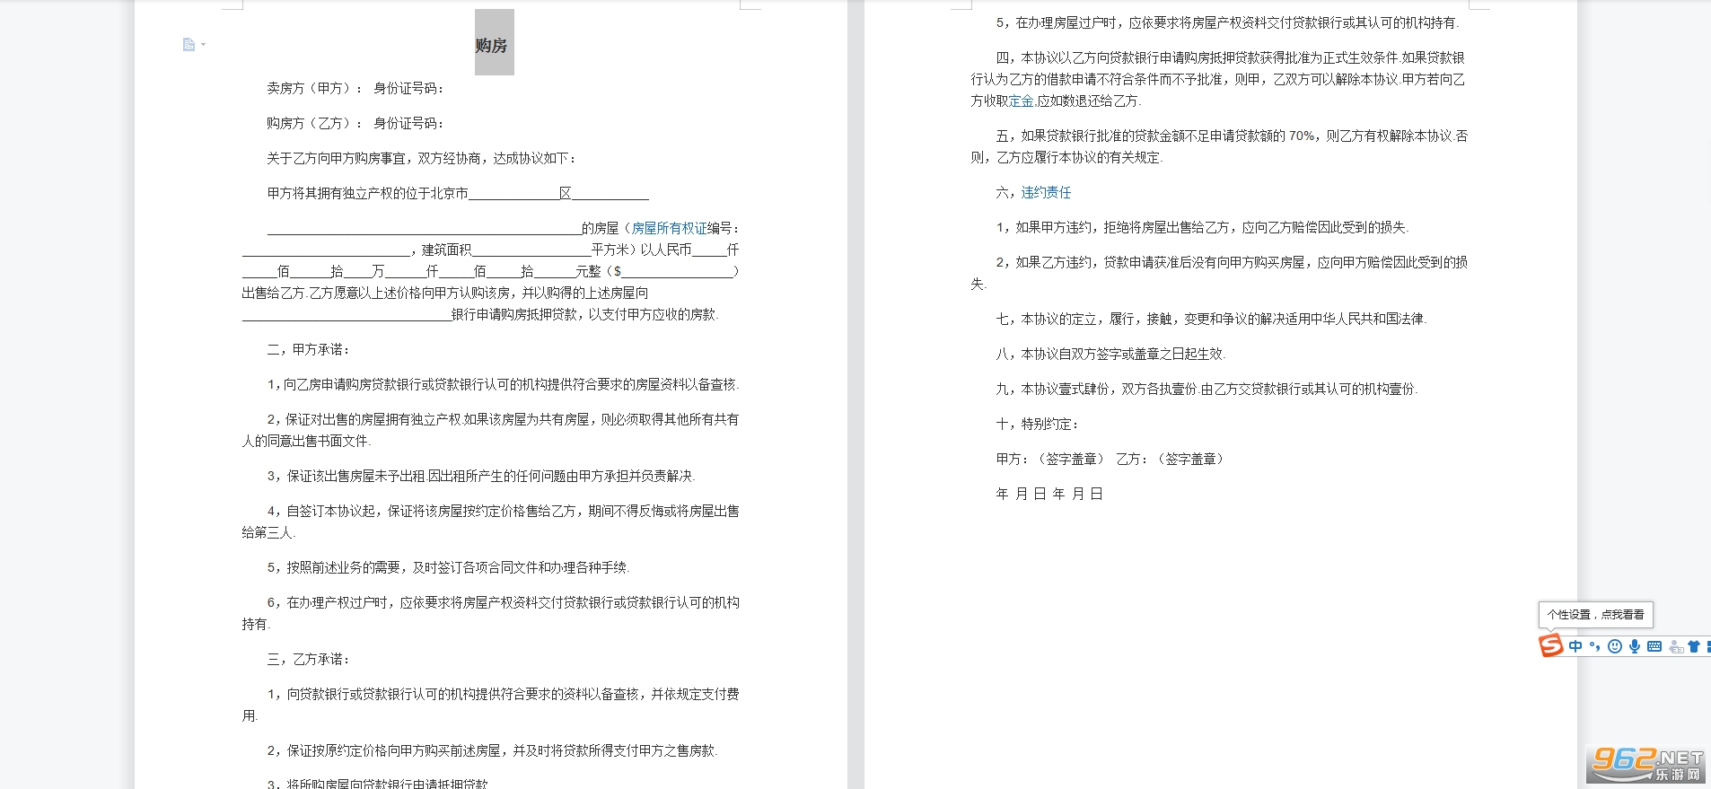Screen dimensions: 1711x789
Task: Click the blank before 建筑面积
Action: coord(325,250)
